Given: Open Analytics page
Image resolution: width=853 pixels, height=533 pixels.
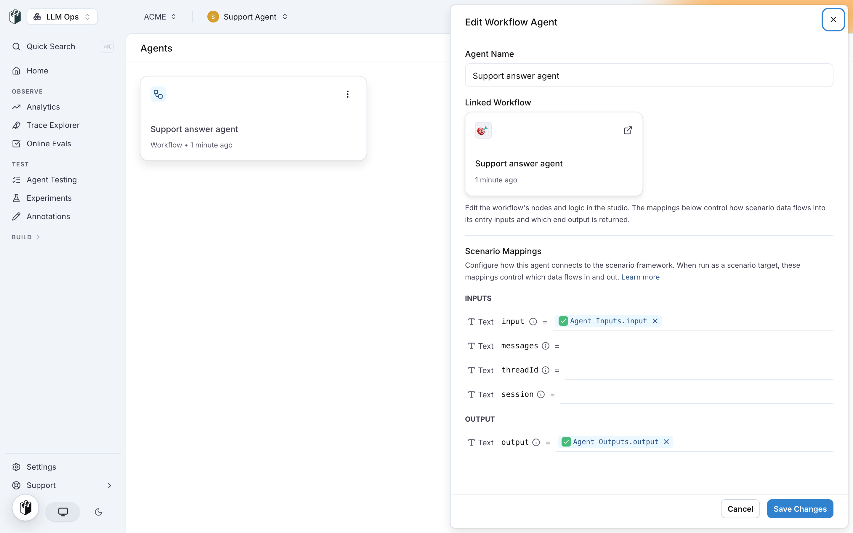Looking at the screenshot, I should 63,107.
